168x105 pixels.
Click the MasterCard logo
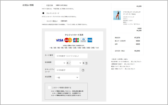[68, 40]
